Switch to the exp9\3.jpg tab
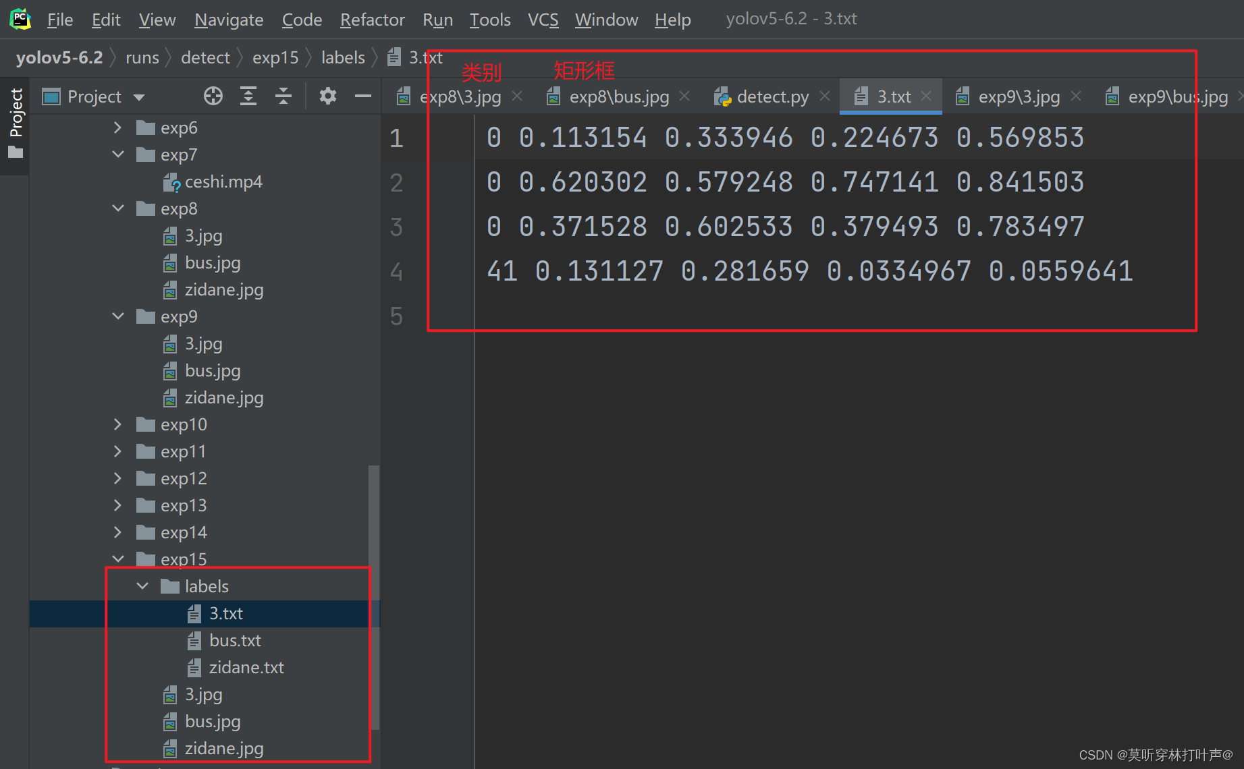1244x769 pixels. (x=1019, y=96)
